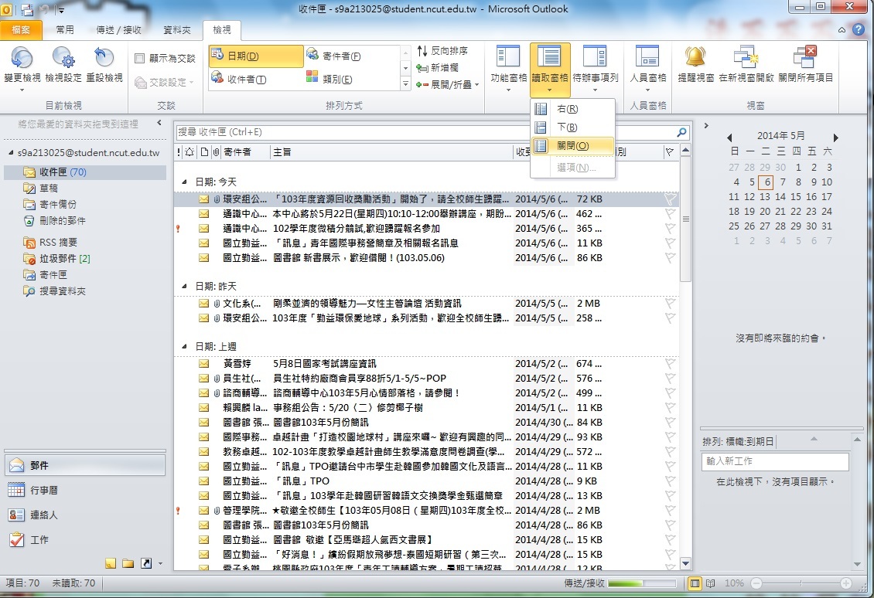Viewport: 874px width, 598px height.
Task: Open 功能窗格 (Navigation Pane) options
Action: 508,68
